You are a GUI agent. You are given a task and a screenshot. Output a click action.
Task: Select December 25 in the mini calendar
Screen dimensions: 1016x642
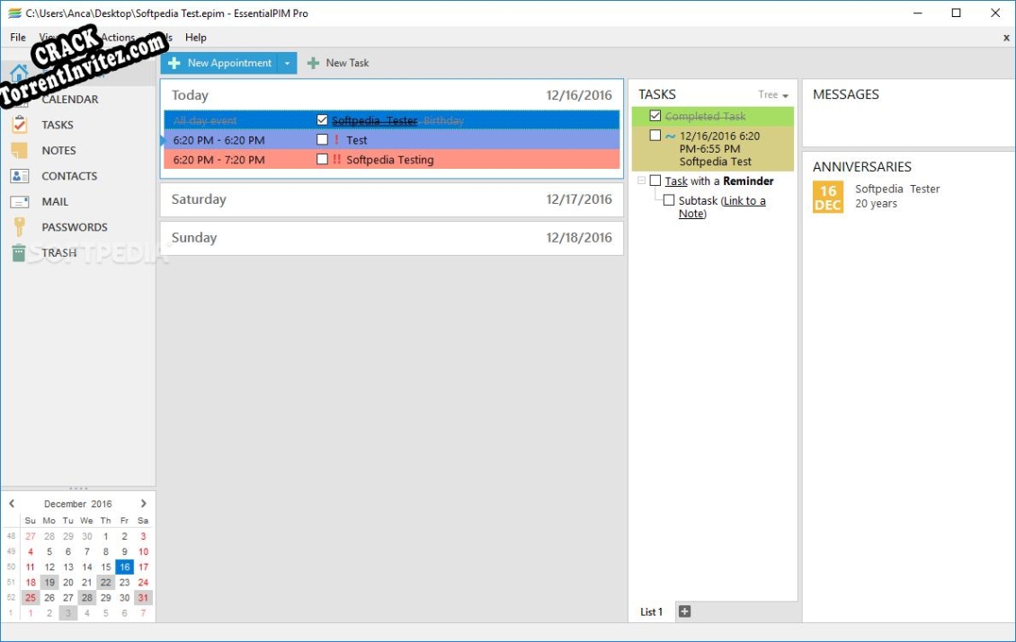pyautogui.click(x=30, y=597)
